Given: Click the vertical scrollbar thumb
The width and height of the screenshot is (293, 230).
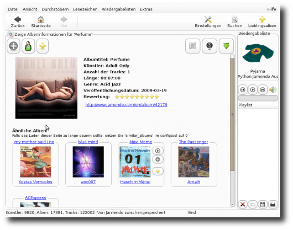Looking at the screenshot, I should [232, 114].
